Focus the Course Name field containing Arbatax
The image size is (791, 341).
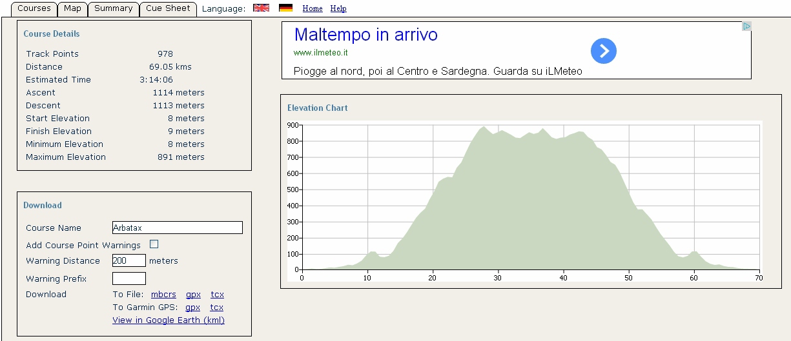177,228
